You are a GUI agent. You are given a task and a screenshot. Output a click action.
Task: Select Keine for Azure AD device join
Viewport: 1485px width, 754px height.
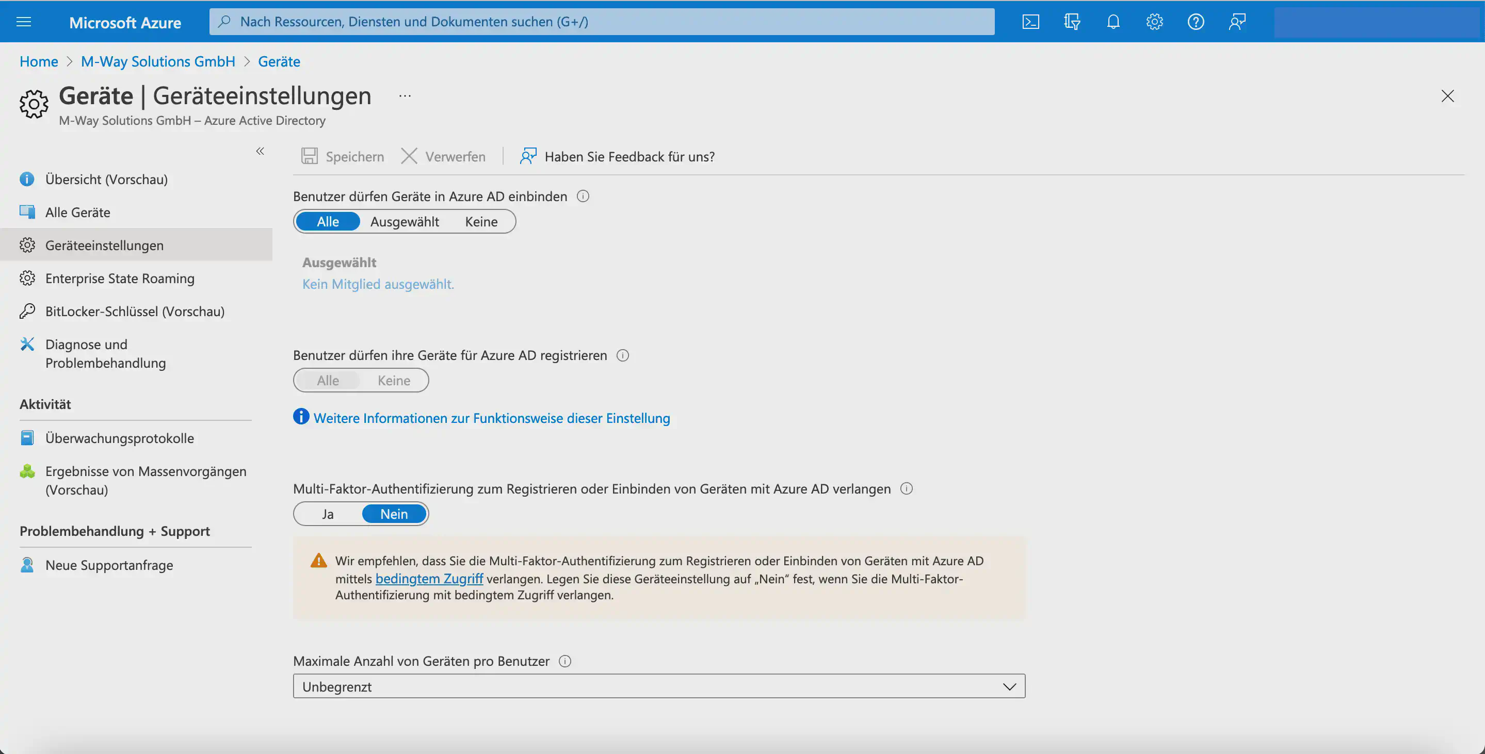click(481, 222)
